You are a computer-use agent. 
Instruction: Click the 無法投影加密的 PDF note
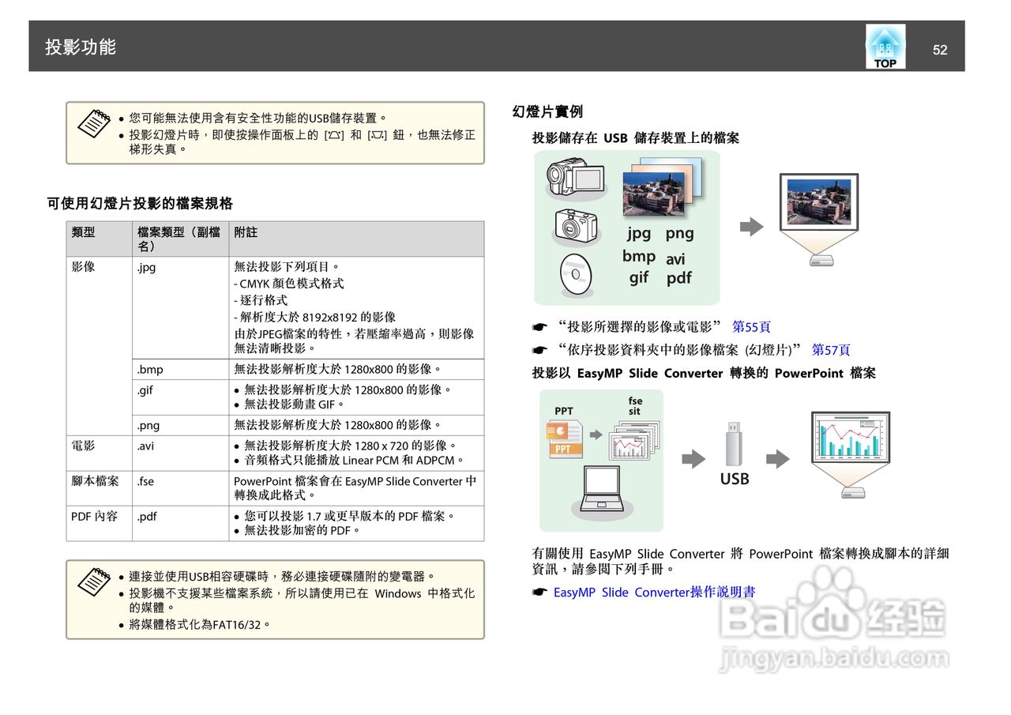point(303,530)
